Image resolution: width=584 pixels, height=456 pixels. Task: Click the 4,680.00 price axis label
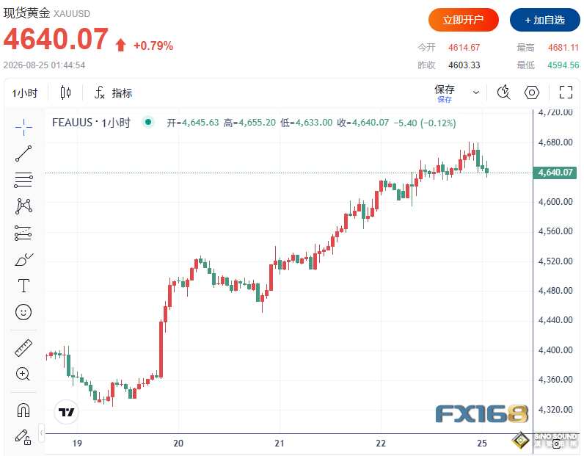click(x=555, y=142)
